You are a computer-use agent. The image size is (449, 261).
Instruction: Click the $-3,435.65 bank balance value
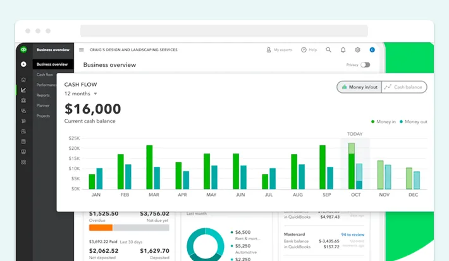329,241
